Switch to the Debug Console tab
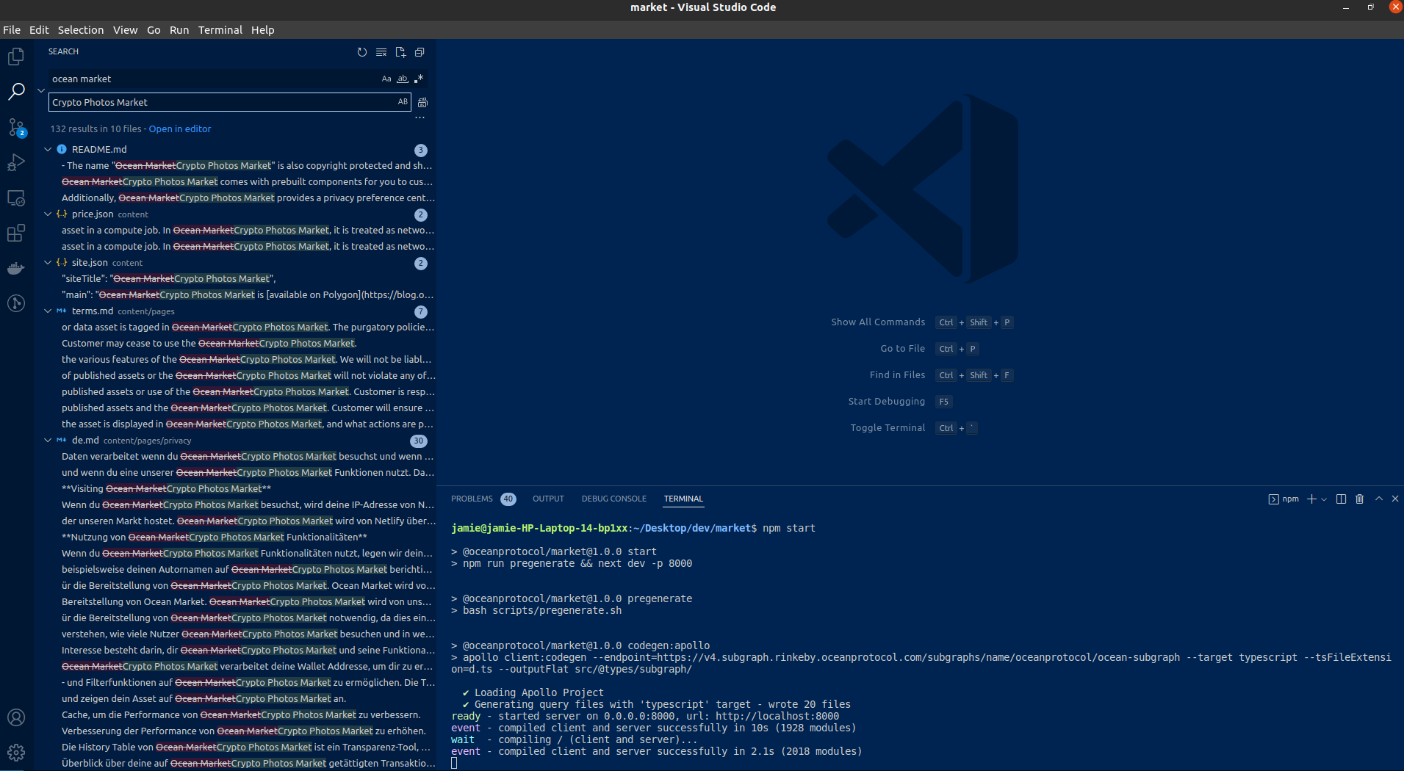The height and width of the screenshot is (771, 1404). 614,499
